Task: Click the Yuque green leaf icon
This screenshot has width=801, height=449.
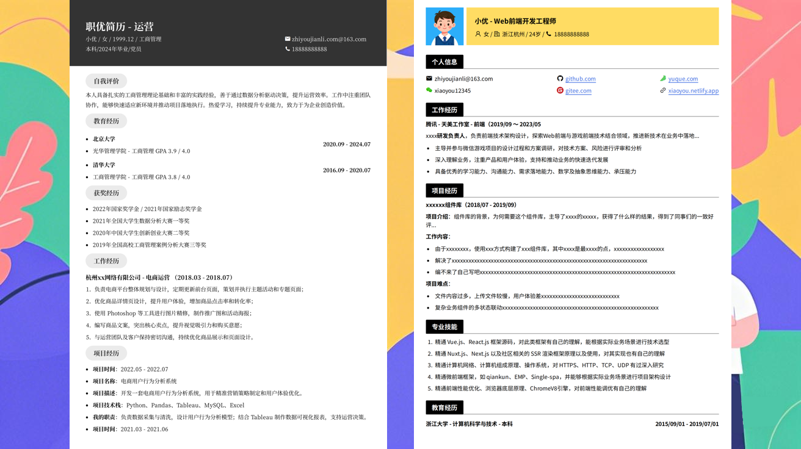Action: (x=663, y=79)
